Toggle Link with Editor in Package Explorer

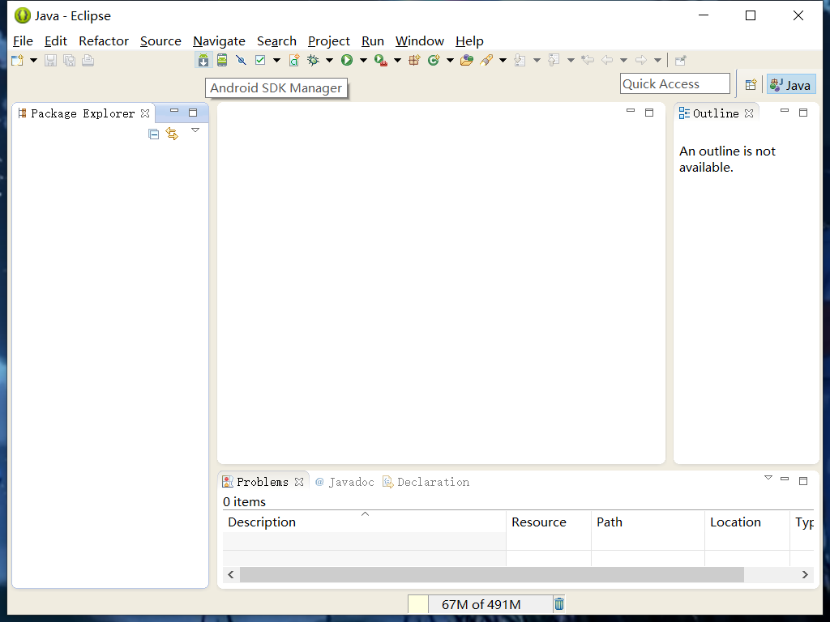click(172, 134)
